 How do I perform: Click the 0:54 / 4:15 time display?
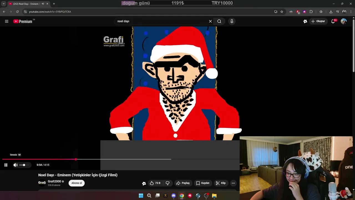[43, 165]
